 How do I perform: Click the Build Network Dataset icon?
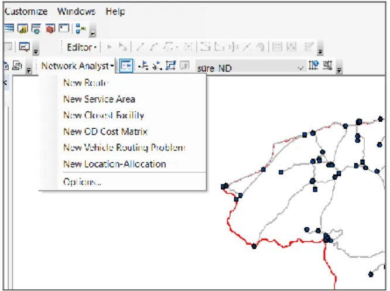(327, 66)
